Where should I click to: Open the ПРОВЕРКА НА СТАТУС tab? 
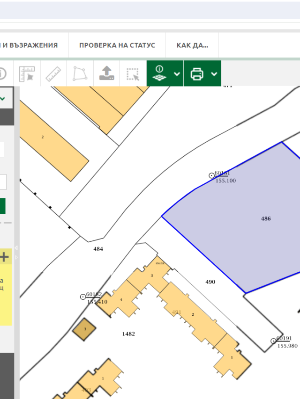click(x=117, y=45)
